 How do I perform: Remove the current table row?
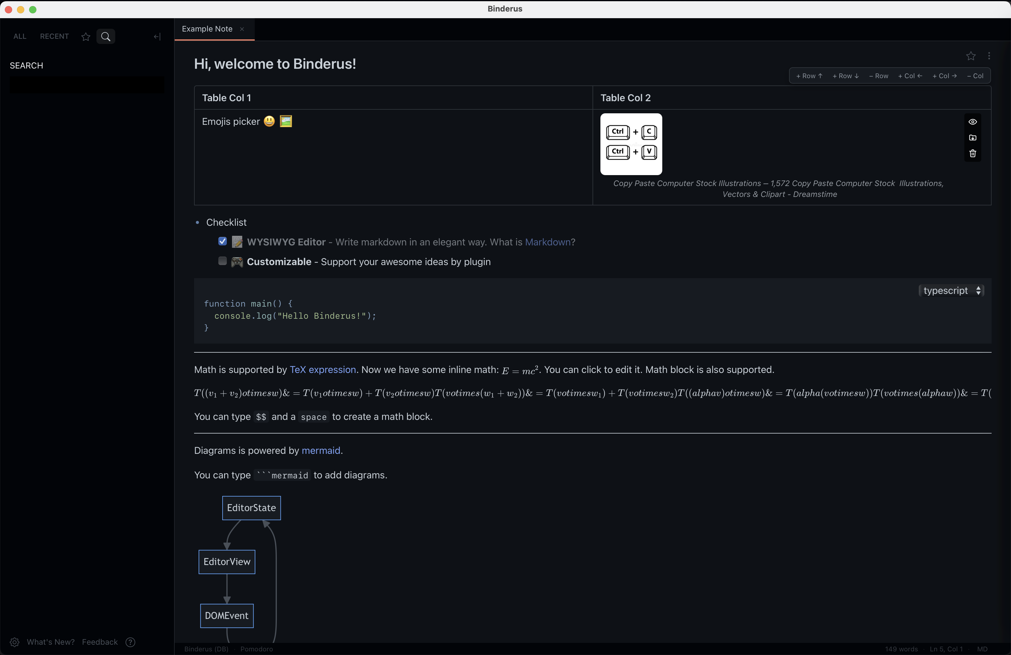point(878,76)
